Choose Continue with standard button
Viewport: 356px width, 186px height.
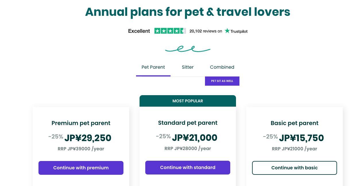(x=188, y=168)
